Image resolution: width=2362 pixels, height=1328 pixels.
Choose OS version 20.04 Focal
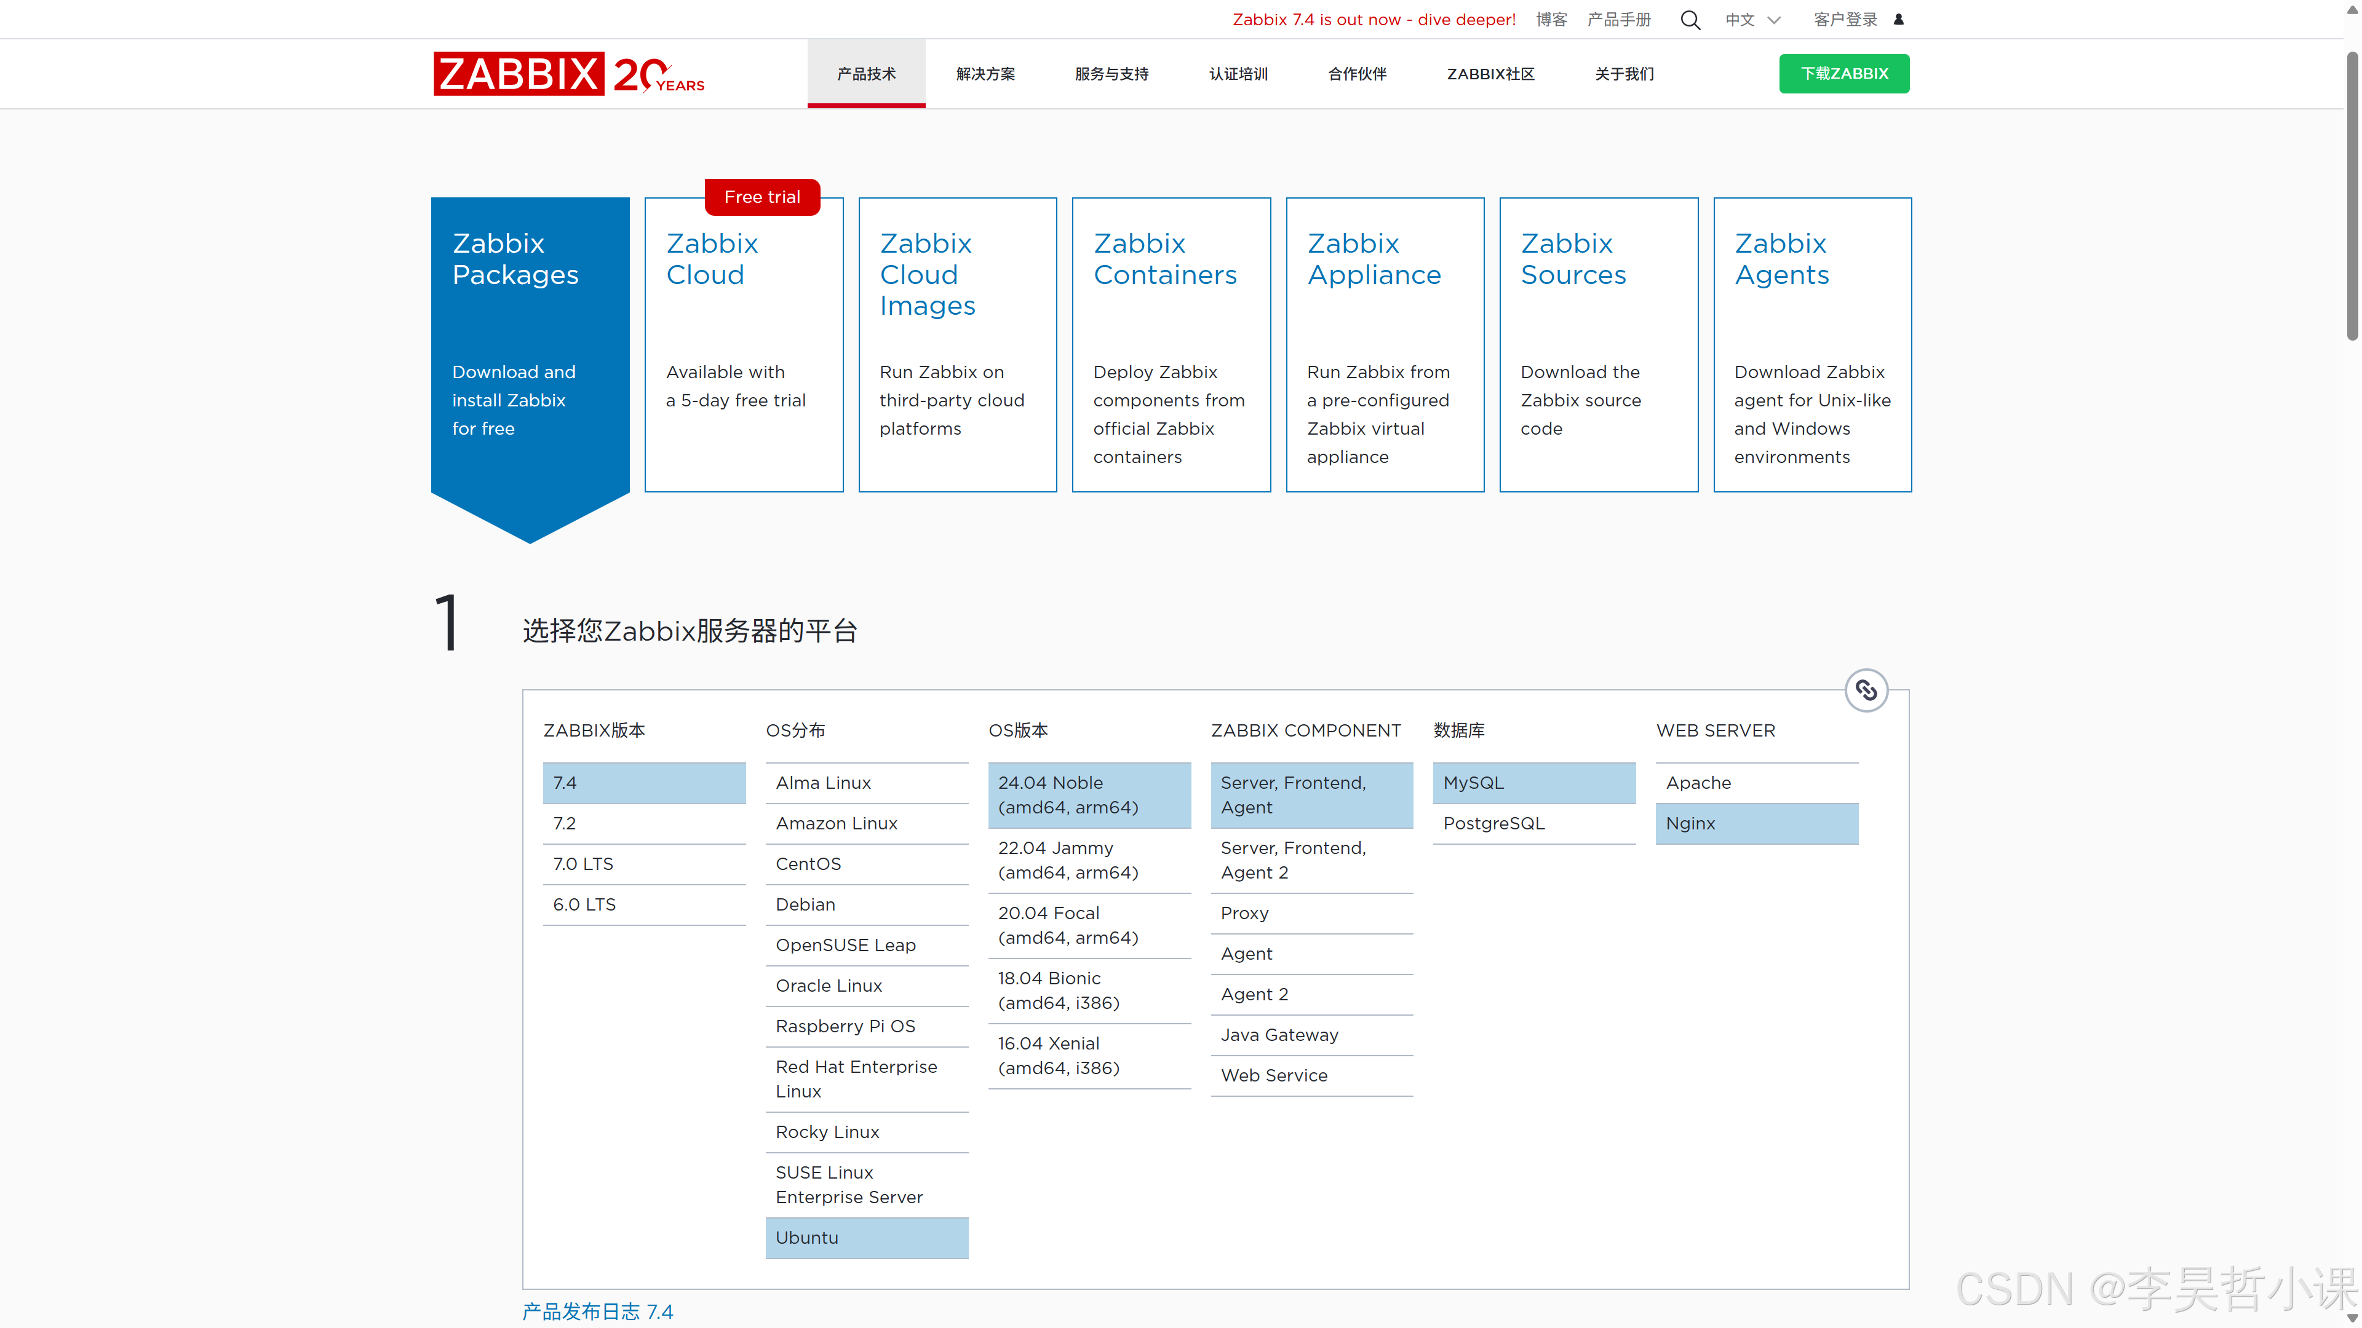1089,926
